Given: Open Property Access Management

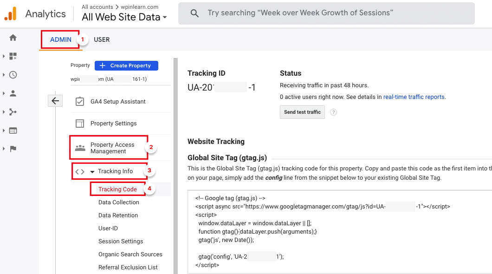Looking at the screenshot, I should point(112,148).
